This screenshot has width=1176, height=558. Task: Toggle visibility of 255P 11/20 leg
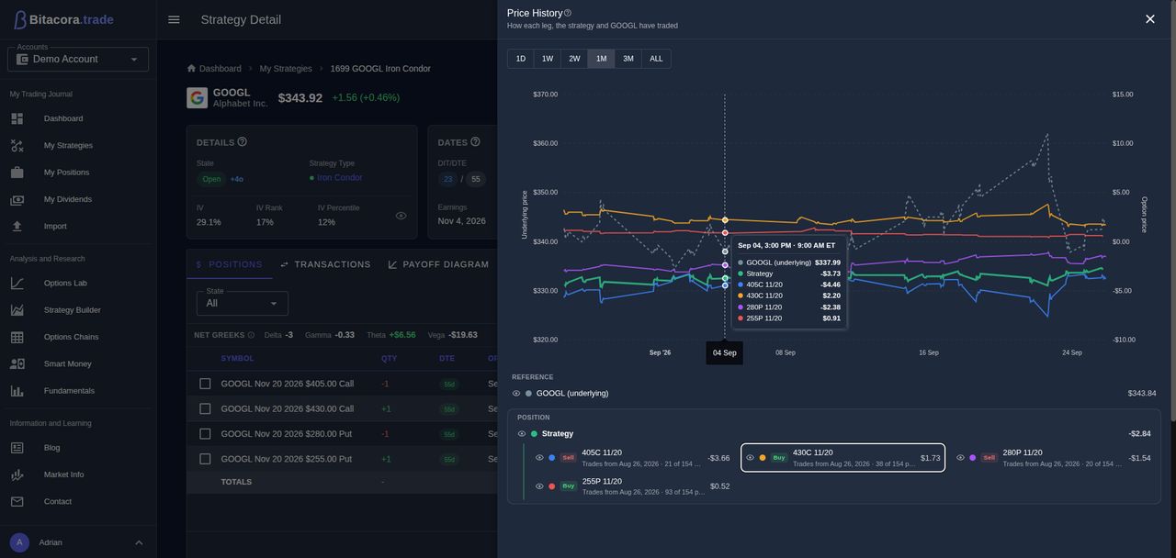click(539, 486)
